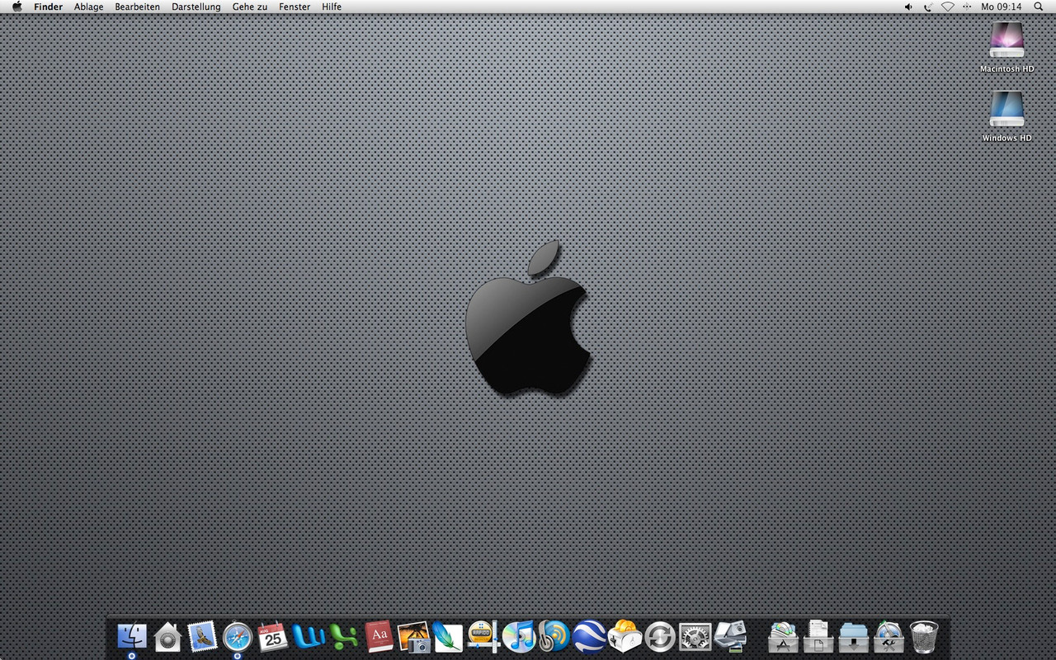Open the Bearbeiten menu

138,7
